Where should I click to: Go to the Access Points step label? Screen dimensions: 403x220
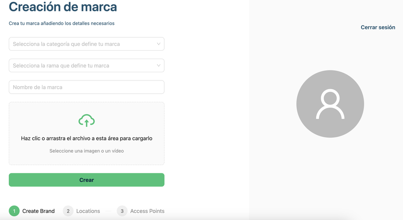tap(147, 211)
